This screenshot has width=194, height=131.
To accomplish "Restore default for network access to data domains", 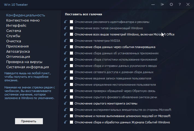I will pyautogui.click(x=66, y=72).
